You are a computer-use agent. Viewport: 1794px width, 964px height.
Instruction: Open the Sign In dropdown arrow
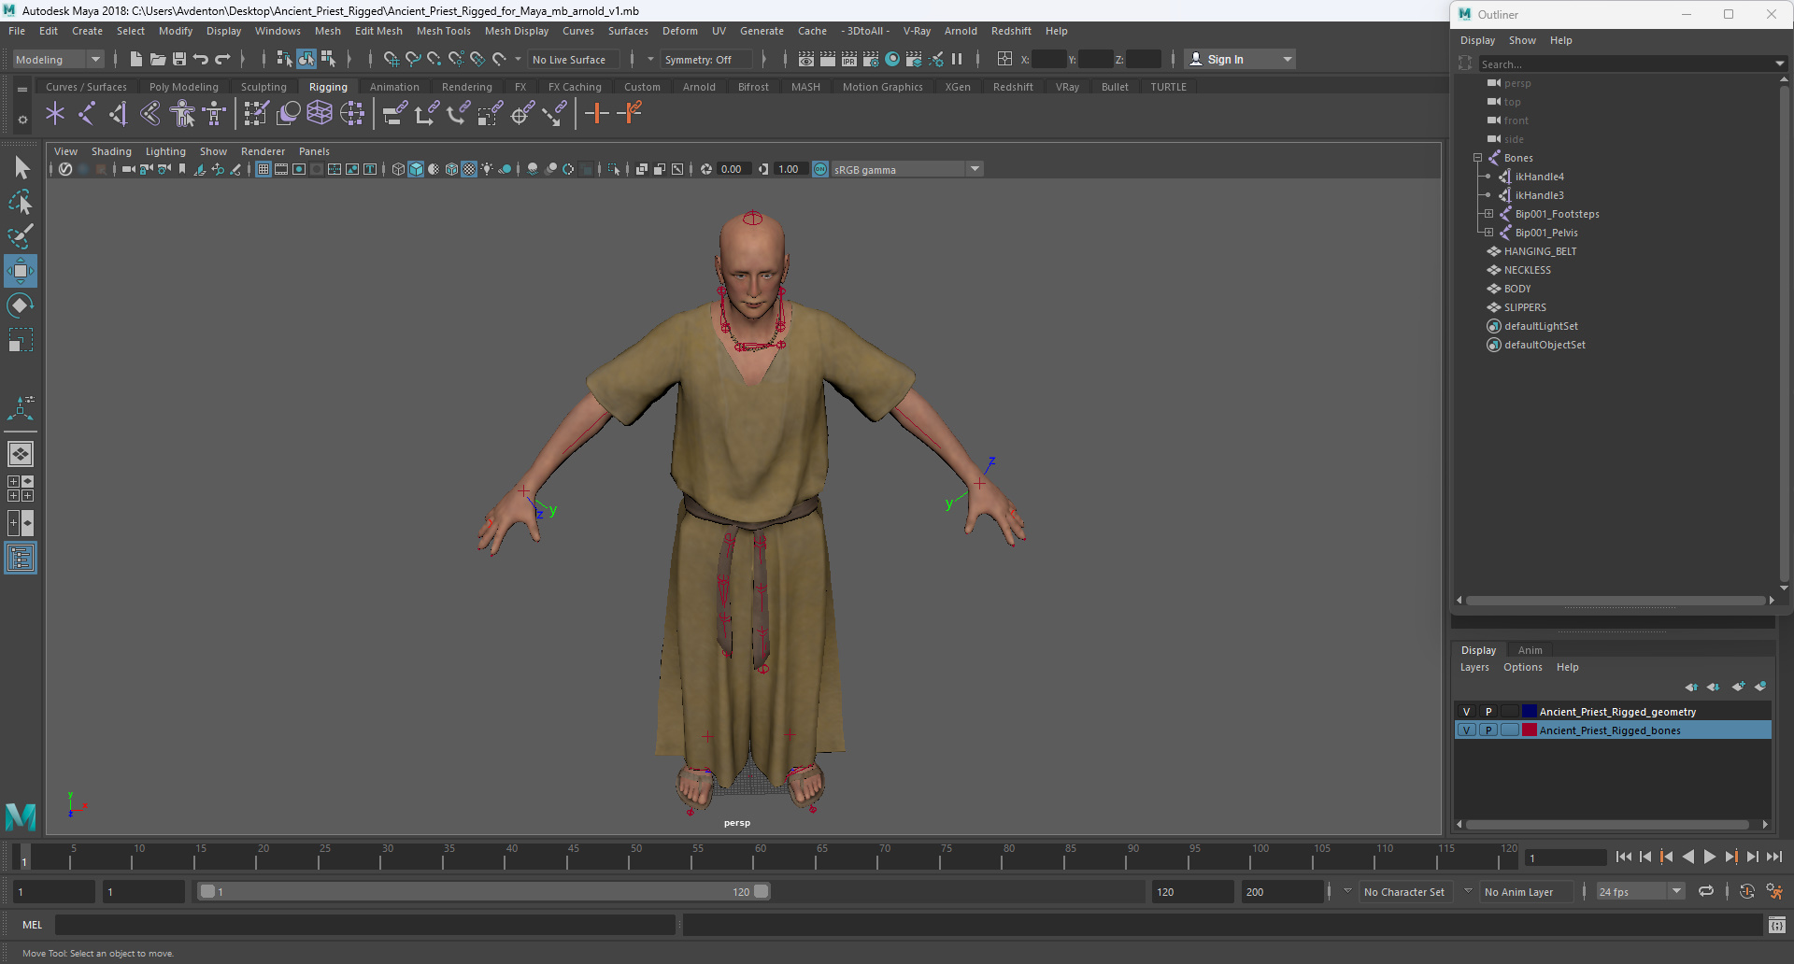point(1288,60)
